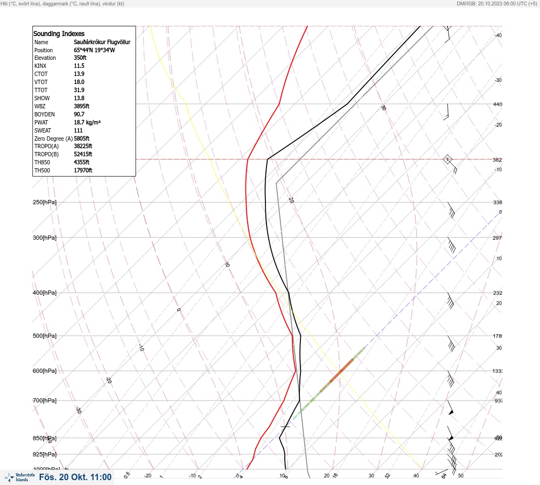Click the 'Sounding Indexes' title

point(59,34)
